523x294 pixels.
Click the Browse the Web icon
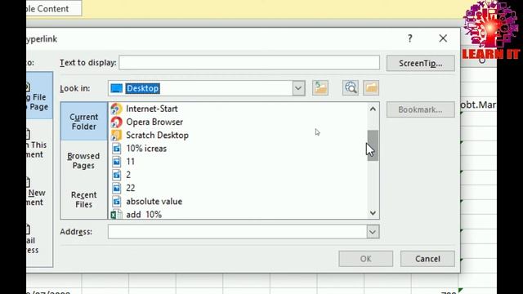pos(351,88)
